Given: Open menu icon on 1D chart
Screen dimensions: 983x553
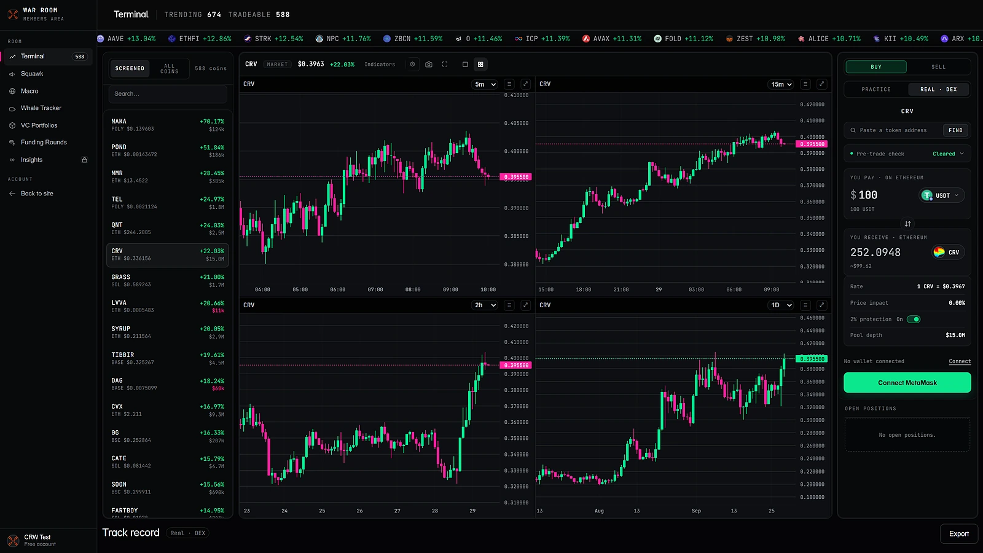Looking at the screenshot, I should pyautogui.click(x=805, y=305).
